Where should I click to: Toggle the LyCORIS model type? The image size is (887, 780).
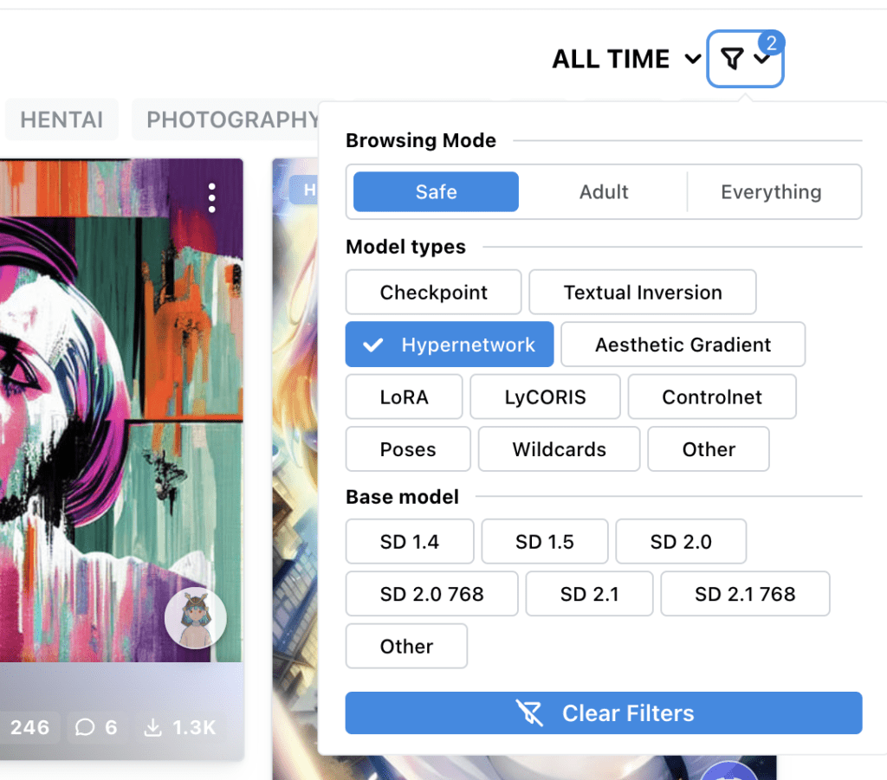[545, 396]
